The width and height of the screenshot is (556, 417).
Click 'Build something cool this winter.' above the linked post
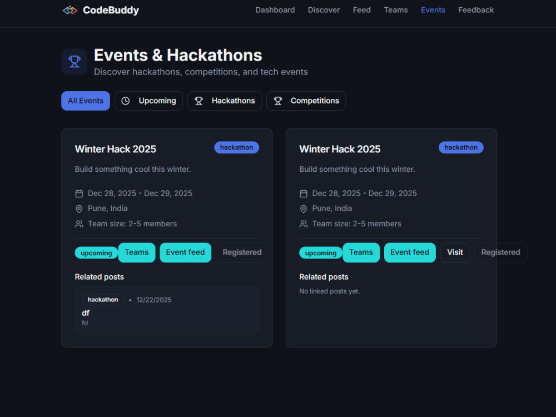click(133, 169)
